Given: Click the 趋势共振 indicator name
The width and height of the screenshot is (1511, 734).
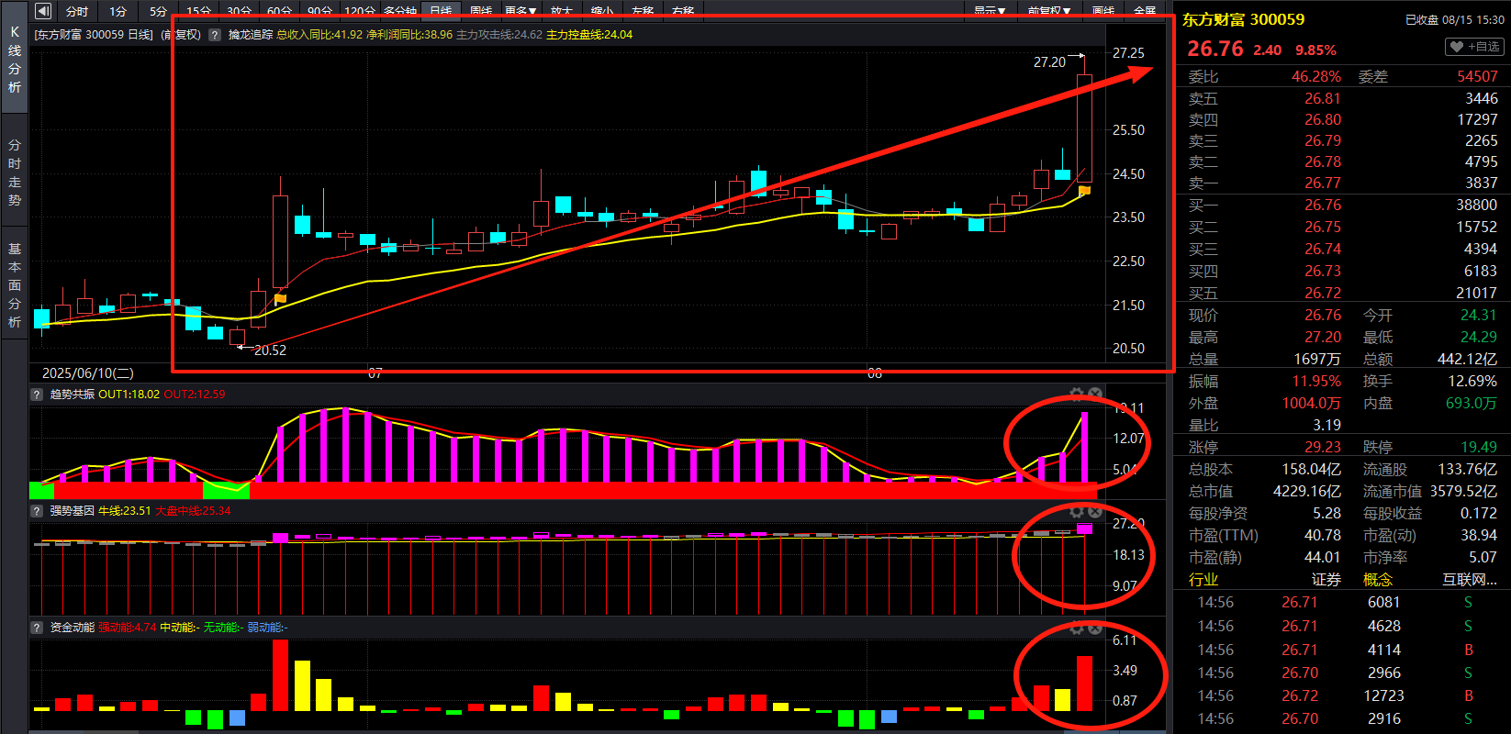Looking at the screenshot, I should (73, 395).
